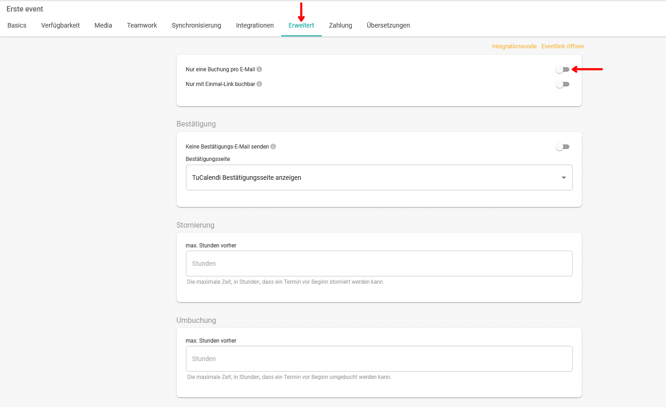This screenshot has width=666, height=407.
Task: Click the Bestätigungsseite label
Action: click(x=208, y=159)
